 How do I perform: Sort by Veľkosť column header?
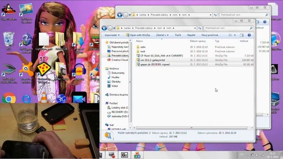[x=244, y=41]
